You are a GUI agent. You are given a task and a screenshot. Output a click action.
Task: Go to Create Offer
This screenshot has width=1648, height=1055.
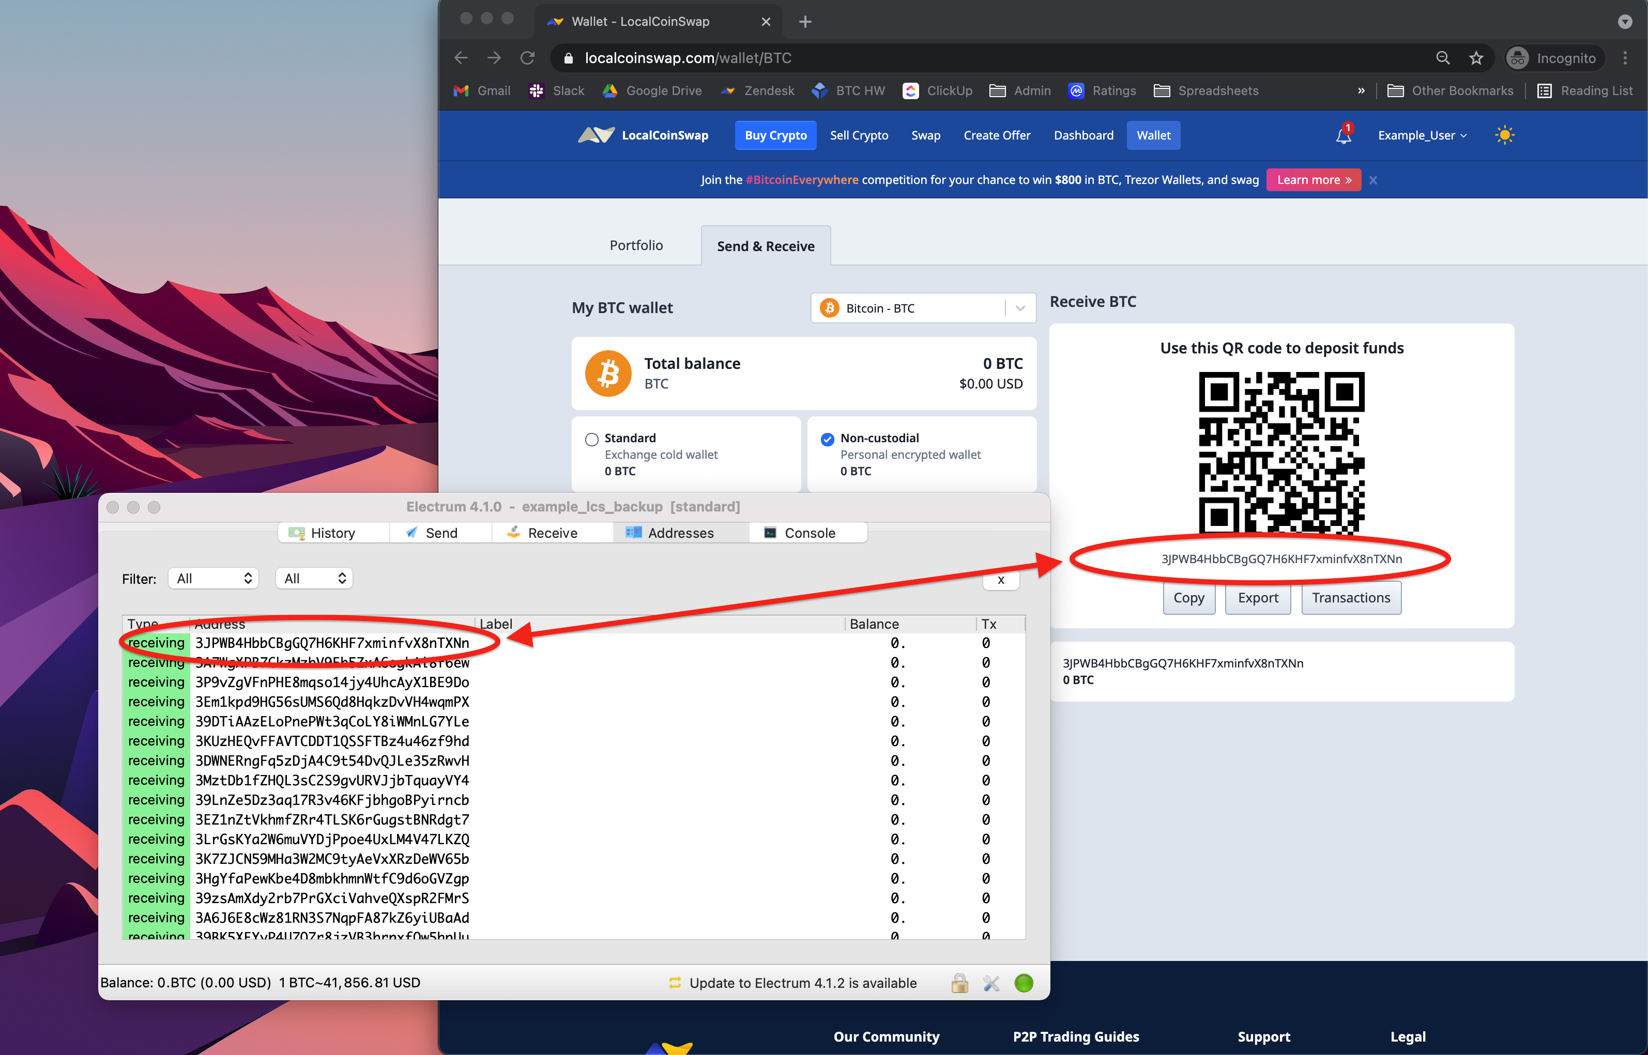[996, 135]
